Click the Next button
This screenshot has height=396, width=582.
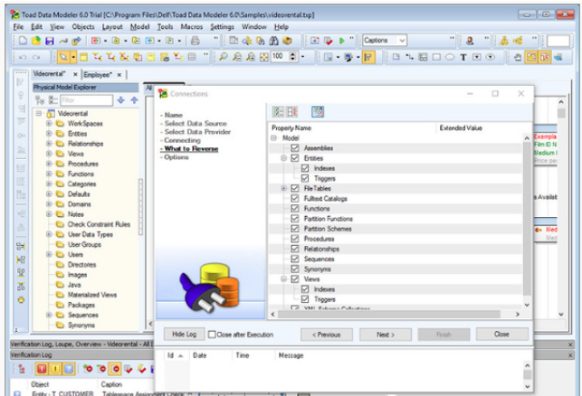pyautogui.click(x=386, y=335)
